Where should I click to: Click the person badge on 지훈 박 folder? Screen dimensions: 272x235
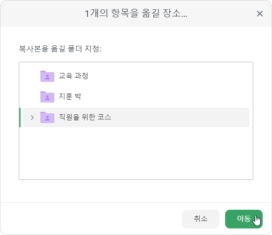coord(47,98)
